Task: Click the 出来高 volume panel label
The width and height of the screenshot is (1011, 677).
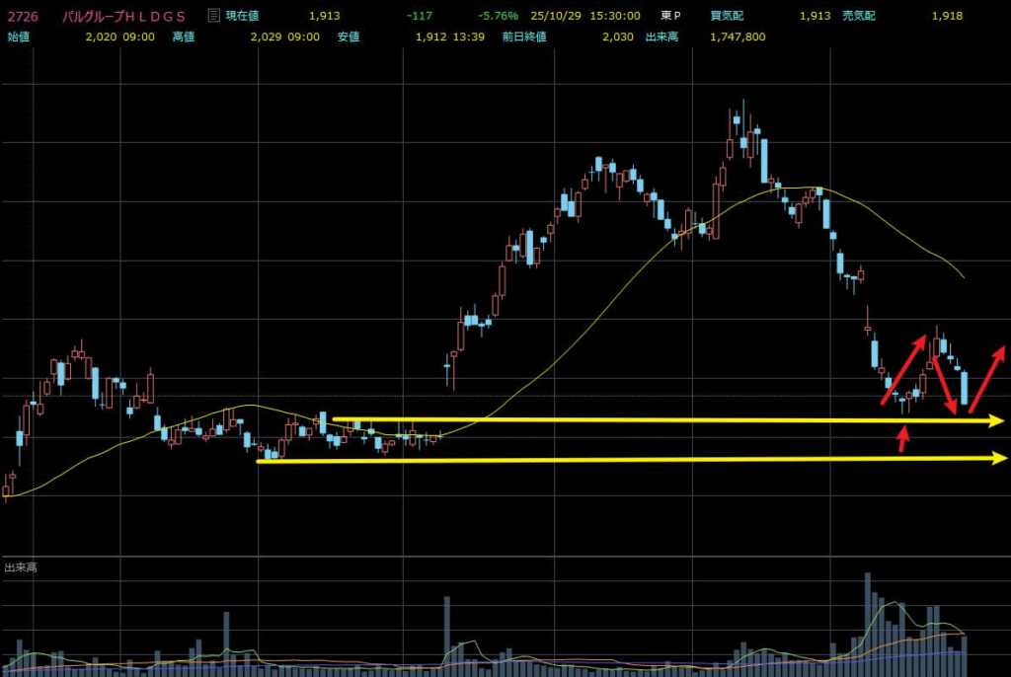Action: point(21,567)
